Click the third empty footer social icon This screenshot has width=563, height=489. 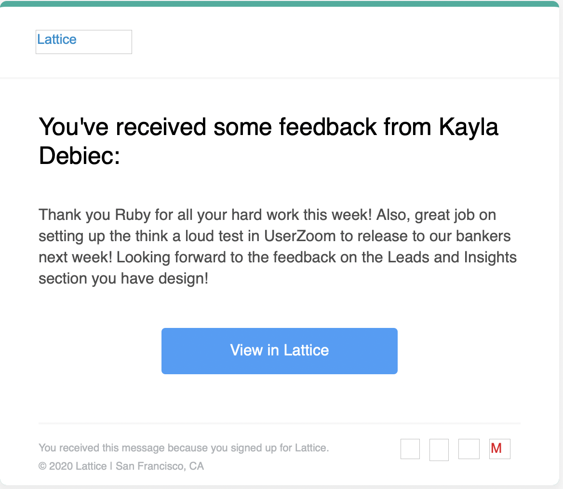coord(469,449)
